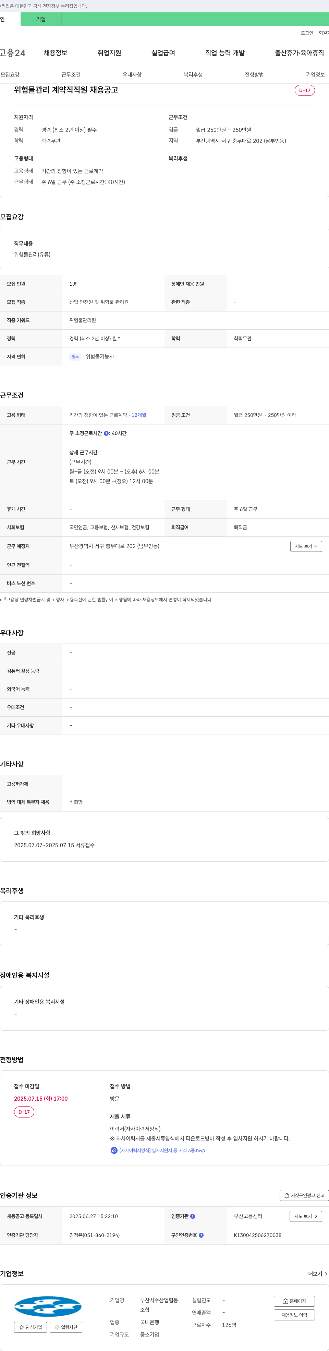Click the 필수 tag next to 위험물기능사
The height and width of the screenshot is (1351, 329).
click(x=75, y=357)
